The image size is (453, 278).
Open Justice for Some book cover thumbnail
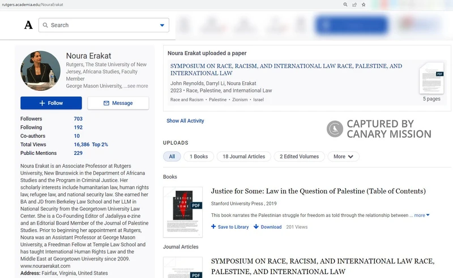pyautogui.click(x=183, y=212)
